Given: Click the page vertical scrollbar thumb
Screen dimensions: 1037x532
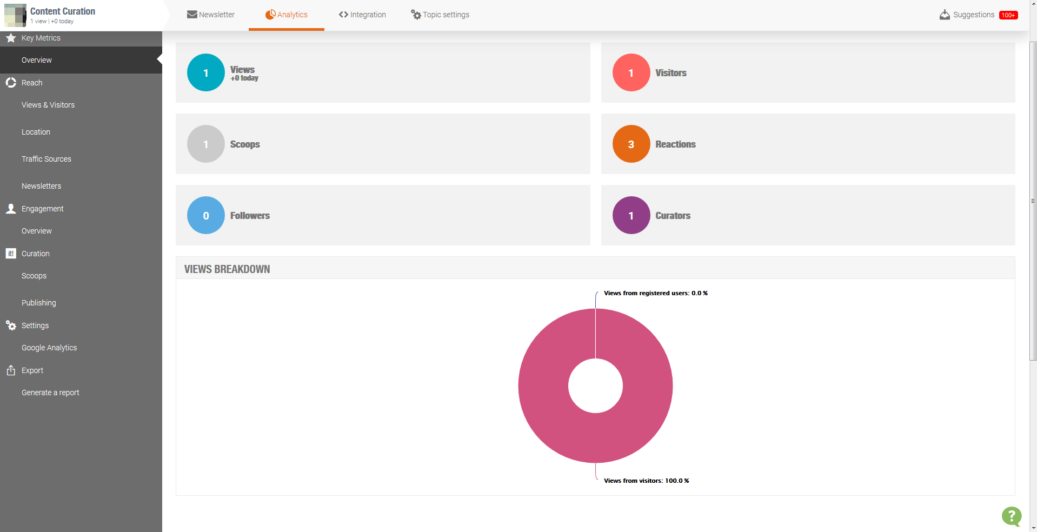Looking at the screenshot, I should point(1033,200).
